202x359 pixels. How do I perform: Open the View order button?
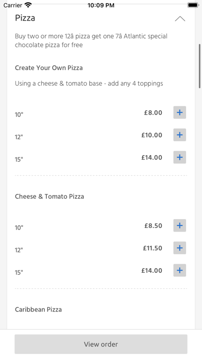101,344
